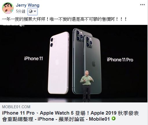
Task: Click the presenter standing on stage
Action: (x=87, y=86)
